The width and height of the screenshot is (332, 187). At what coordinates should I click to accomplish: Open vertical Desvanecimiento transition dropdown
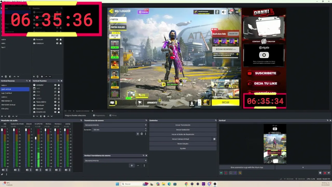pyautogui.click(x=116, y=161)
